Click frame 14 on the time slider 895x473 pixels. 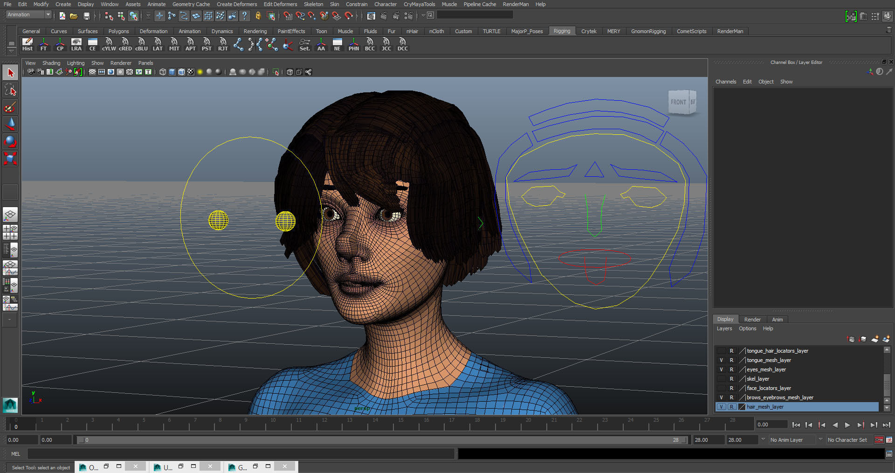(x=375, y=424)
